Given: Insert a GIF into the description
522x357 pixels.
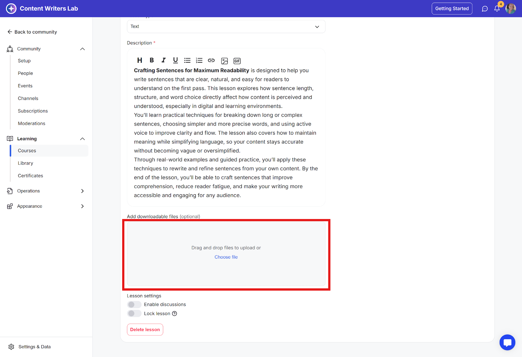Looking at the screenshot, I should [x=237, y=61].
